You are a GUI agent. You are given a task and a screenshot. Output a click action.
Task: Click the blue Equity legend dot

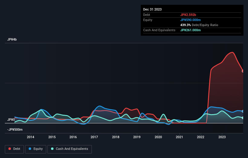point(30,149)
